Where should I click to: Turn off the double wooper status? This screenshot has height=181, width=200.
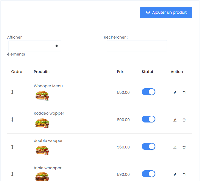148,147
